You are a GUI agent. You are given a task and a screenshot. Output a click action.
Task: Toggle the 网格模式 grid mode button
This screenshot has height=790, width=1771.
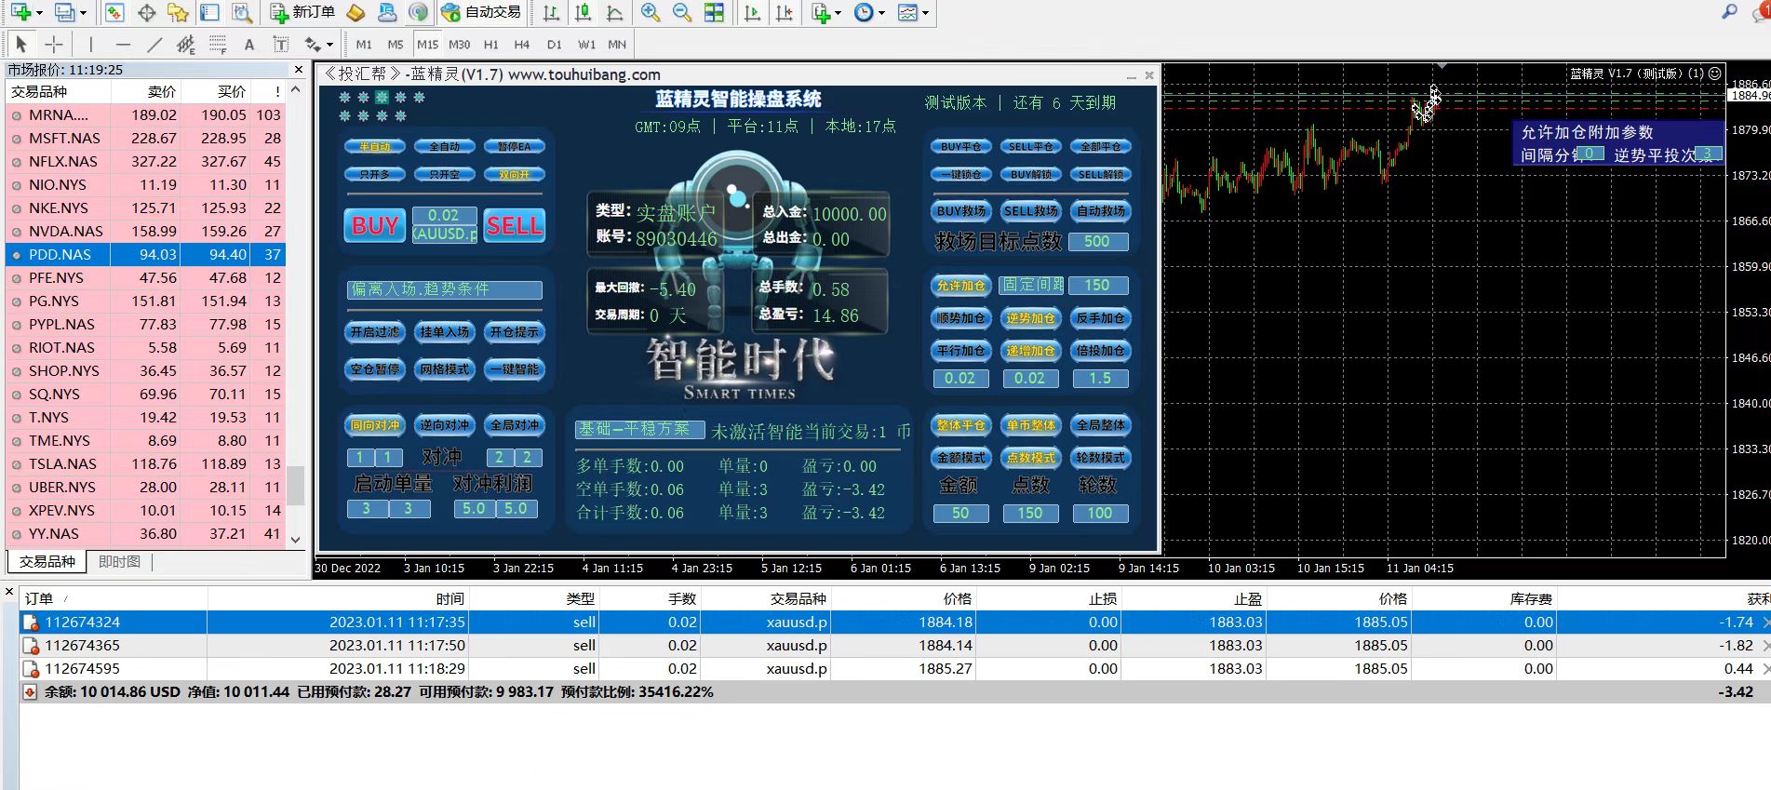[x=445, y=369]
